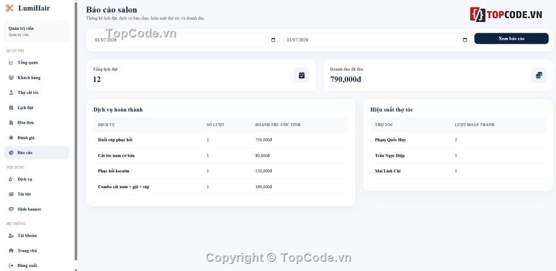Click the 550,000đ revenue value
Image resolution: width=556 pixels, height=271 pixels.
[263, 171]
